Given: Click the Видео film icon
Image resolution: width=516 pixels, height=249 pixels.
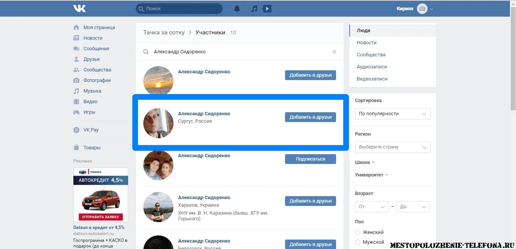Looking at the screenshot, I should coord(76,102).
